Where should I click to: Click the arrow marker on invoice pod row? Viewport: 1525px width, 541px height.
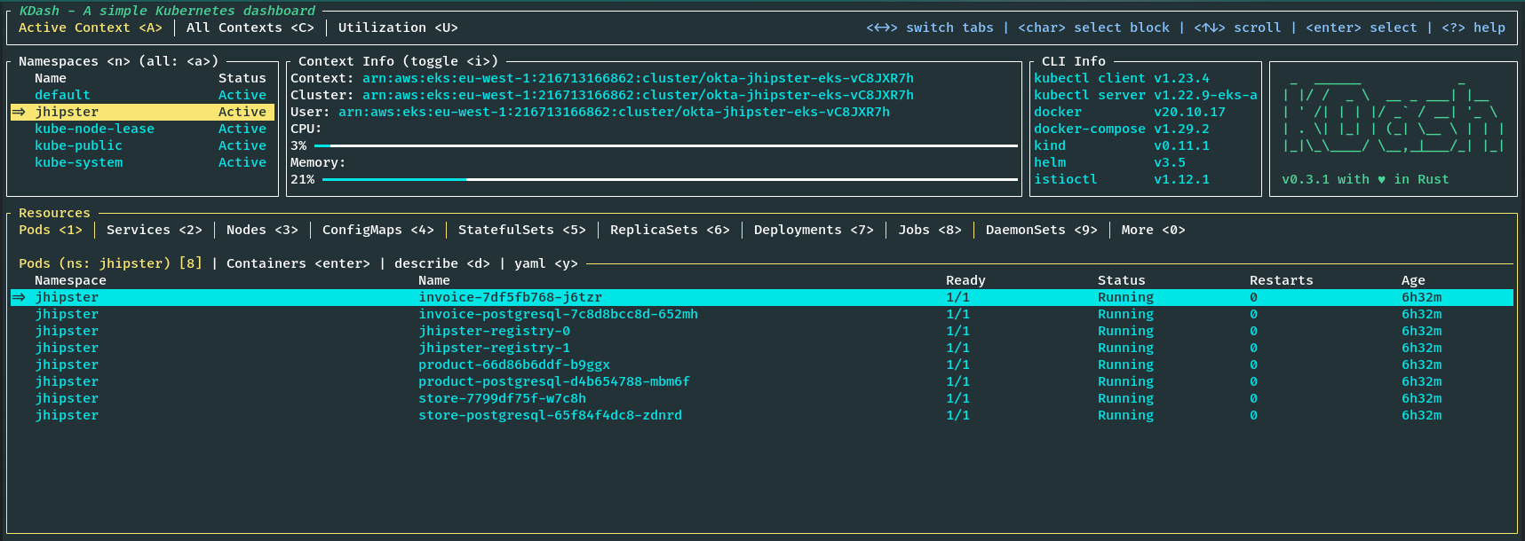pyautogui.click(x=19, y=297)
